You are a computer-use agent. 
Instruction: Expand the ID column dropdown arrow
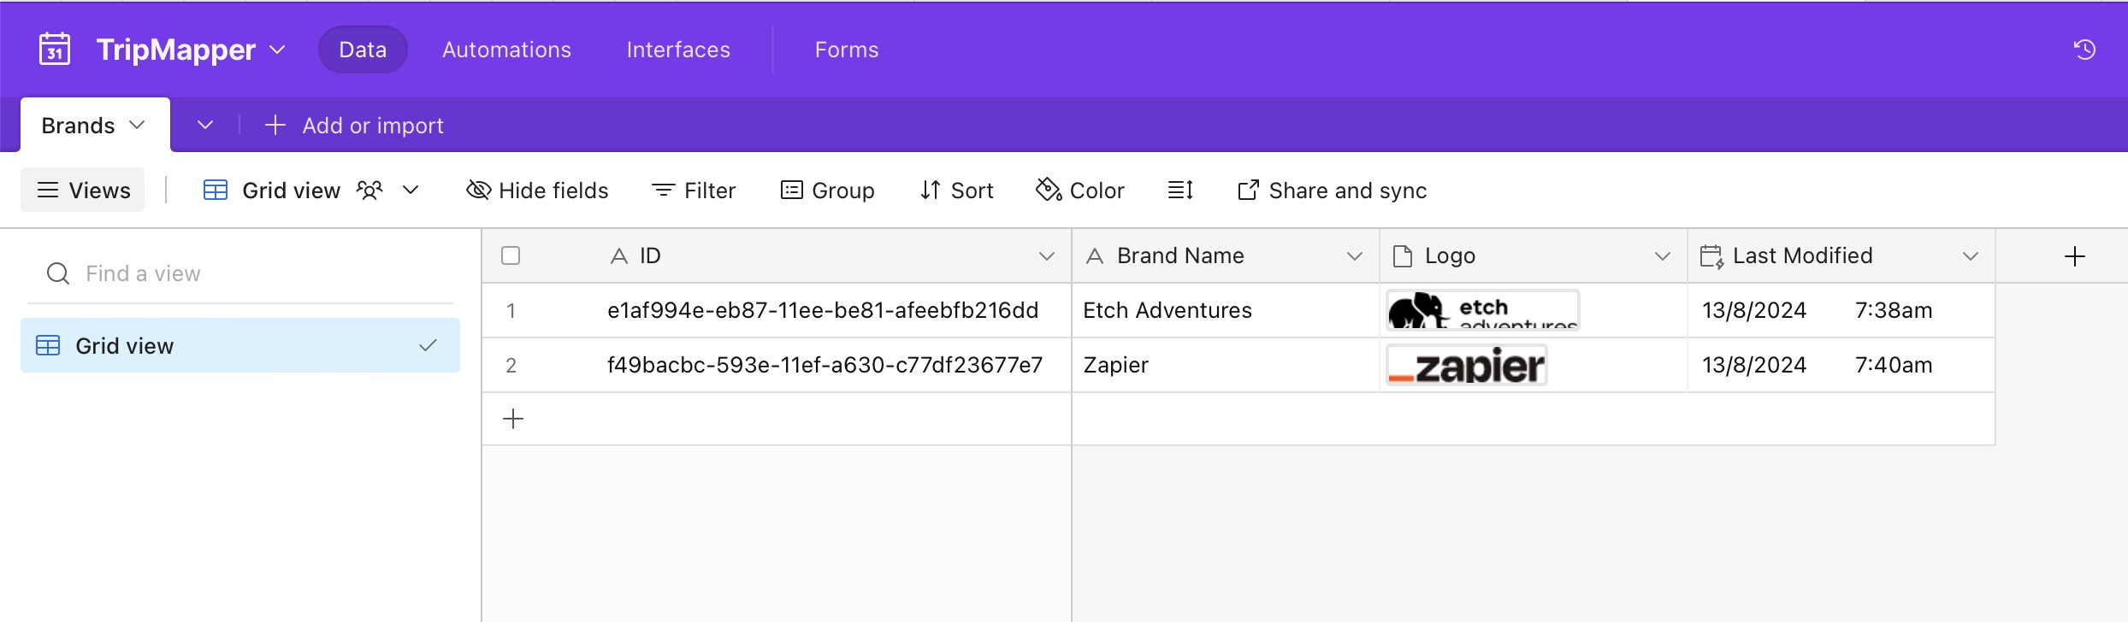tap(1046, 256)
